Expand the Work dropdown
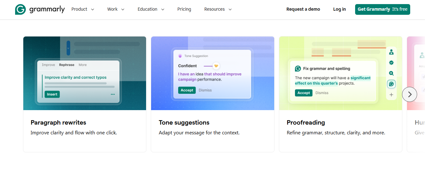The height and width of the screenshot is (185, 425). coord(116,9)
